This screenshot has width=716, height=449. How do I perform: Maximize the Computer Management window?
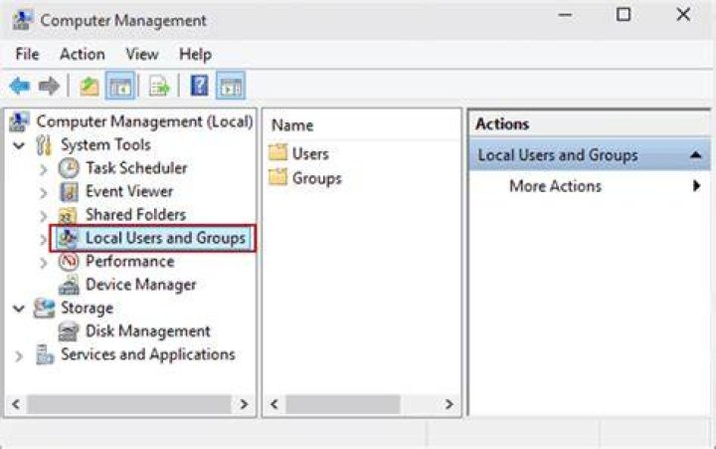coord(624,14)
